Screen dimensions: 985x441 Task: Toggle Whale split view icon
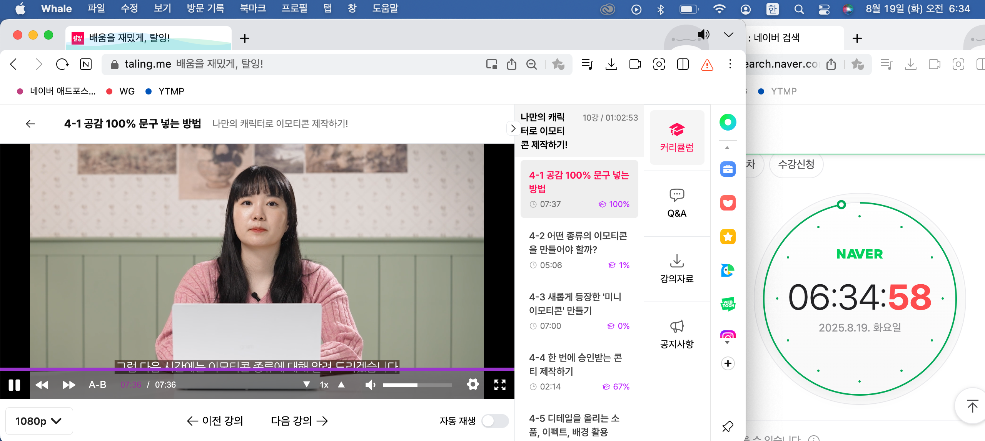point(683,64)
